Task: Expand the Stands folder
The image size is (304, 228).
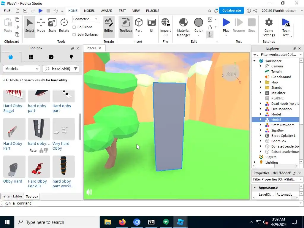Action: [260, 88]
